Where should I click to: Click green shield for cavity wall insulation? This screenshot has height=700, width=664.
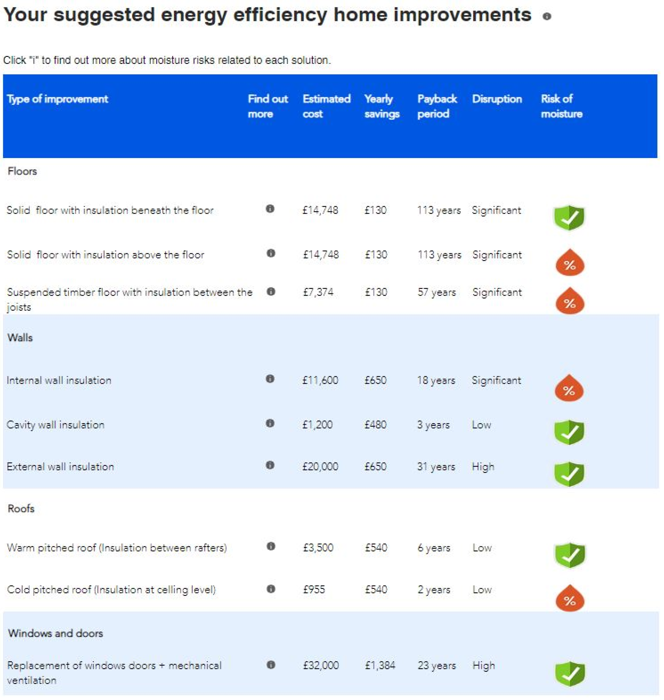(x=569, y=432)
